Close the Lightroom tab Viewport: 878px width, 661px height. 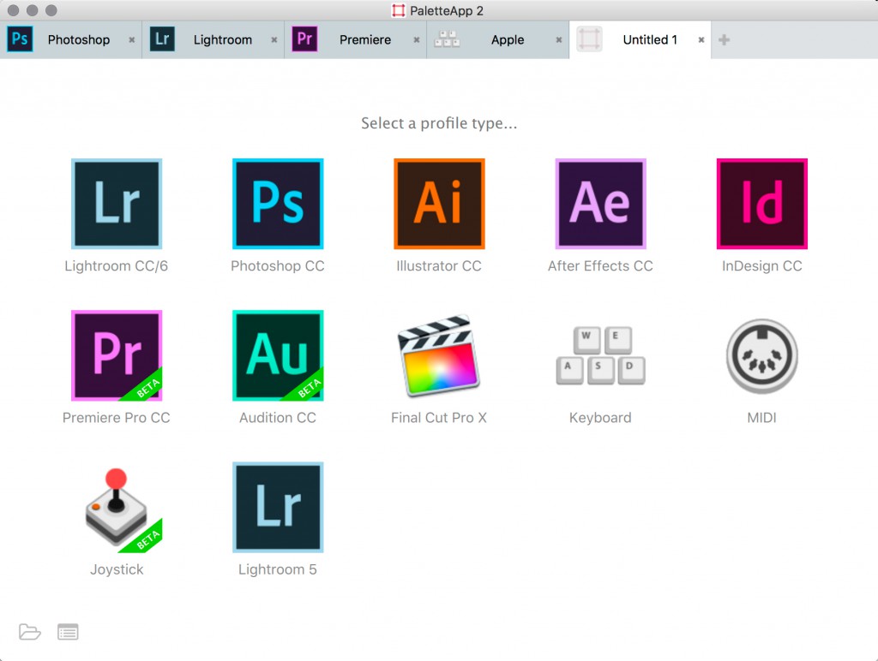[x=274, y=39]
